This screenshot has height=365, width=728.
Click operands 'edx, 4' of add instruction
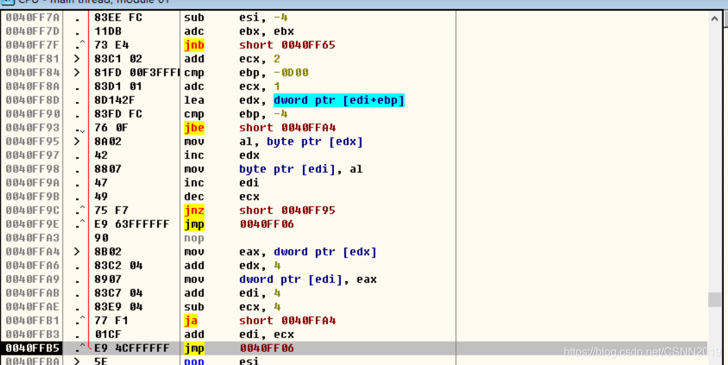[259, 265]
